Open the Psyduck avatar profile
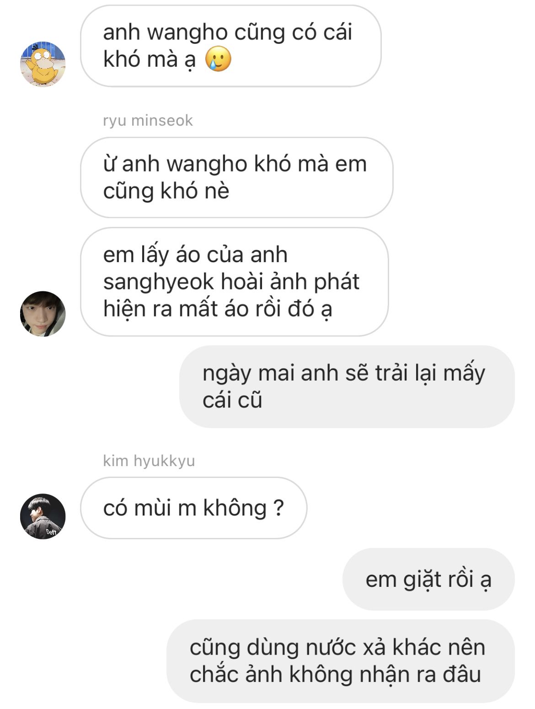Viewport: 535px width, 709px height. 43,64
